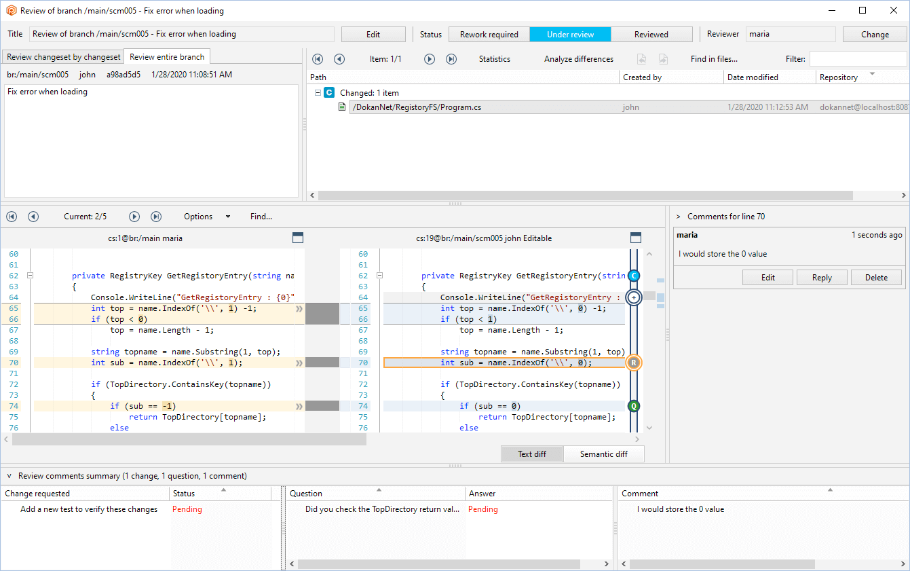The height and width of the screenshot is (571, 910).
Task: Click the left greyed icon after Analyze differences
Action: (641, 59)
